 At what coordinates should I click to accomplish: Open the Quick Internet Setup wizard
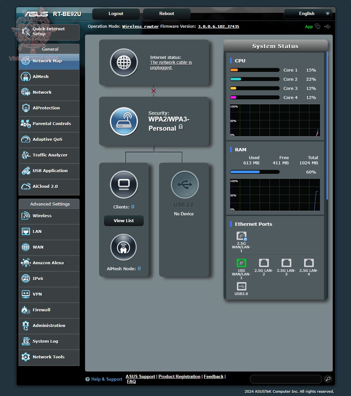49,32
